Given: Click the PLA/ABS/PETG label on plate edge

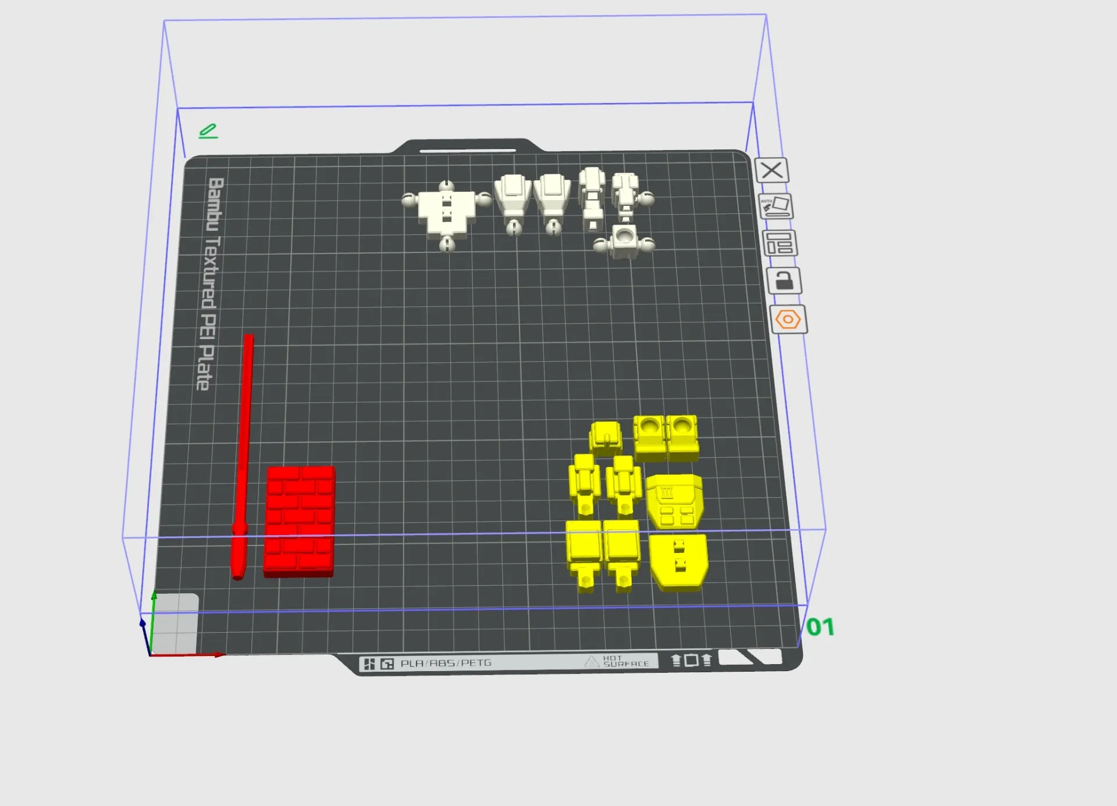Looking at the screenshot, I should [x=446, y=663].
